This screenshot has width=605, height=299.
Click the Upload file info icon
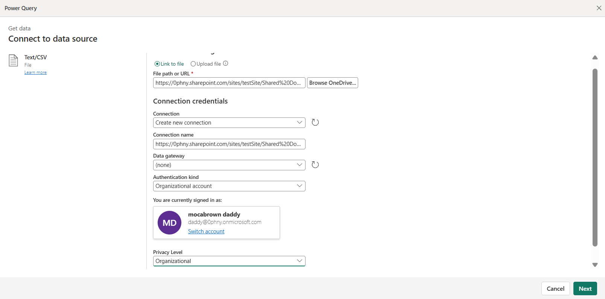[226, 63]
